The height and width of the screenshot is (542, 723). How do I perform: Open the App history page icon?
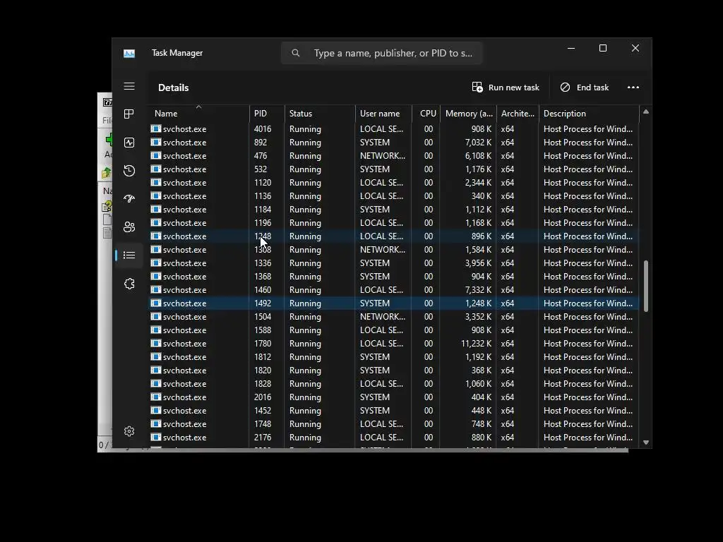click(129, 171)
